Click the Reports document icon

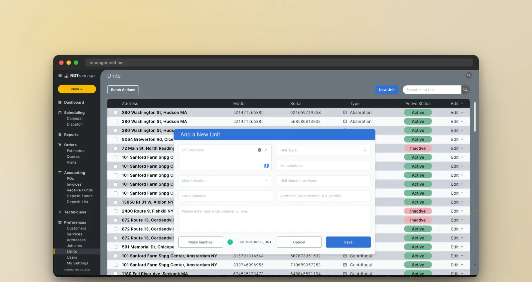pos(60,135)
